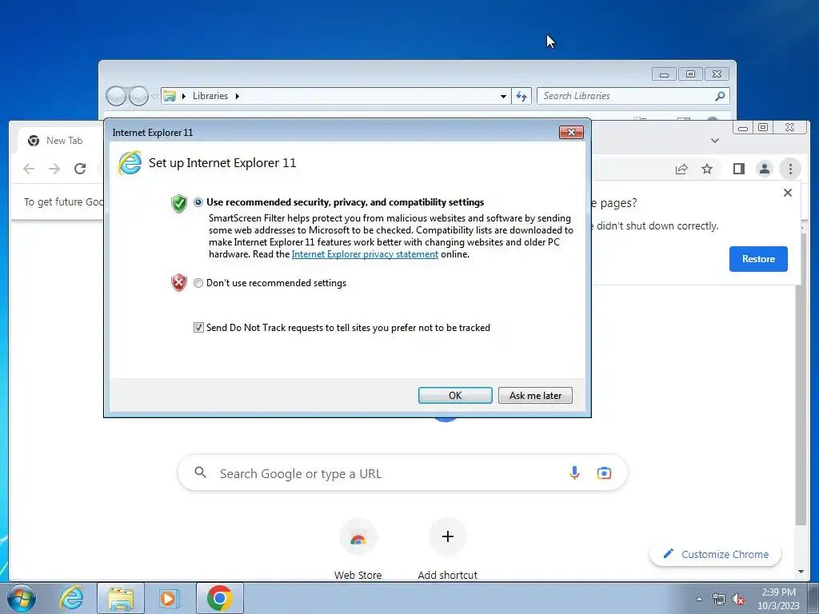Click Chrome scrollbar down arrow
The height and width of the screenshot is (614, 819).
click(801, 572)
